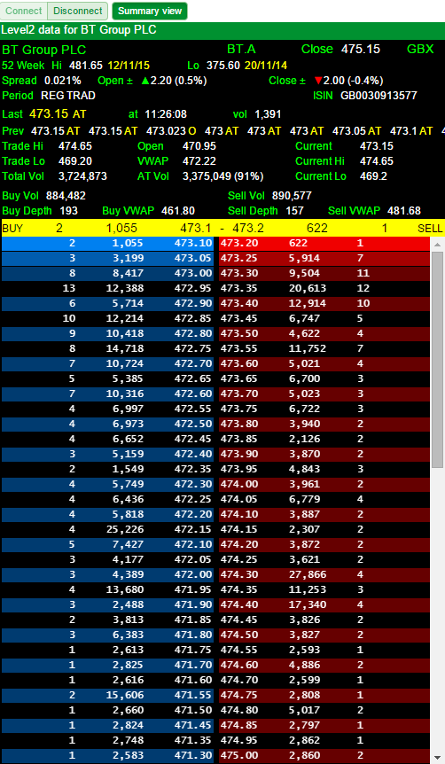Click the AT Vol value 3,375,049 (91%)
445x764 pixels.
222,176
